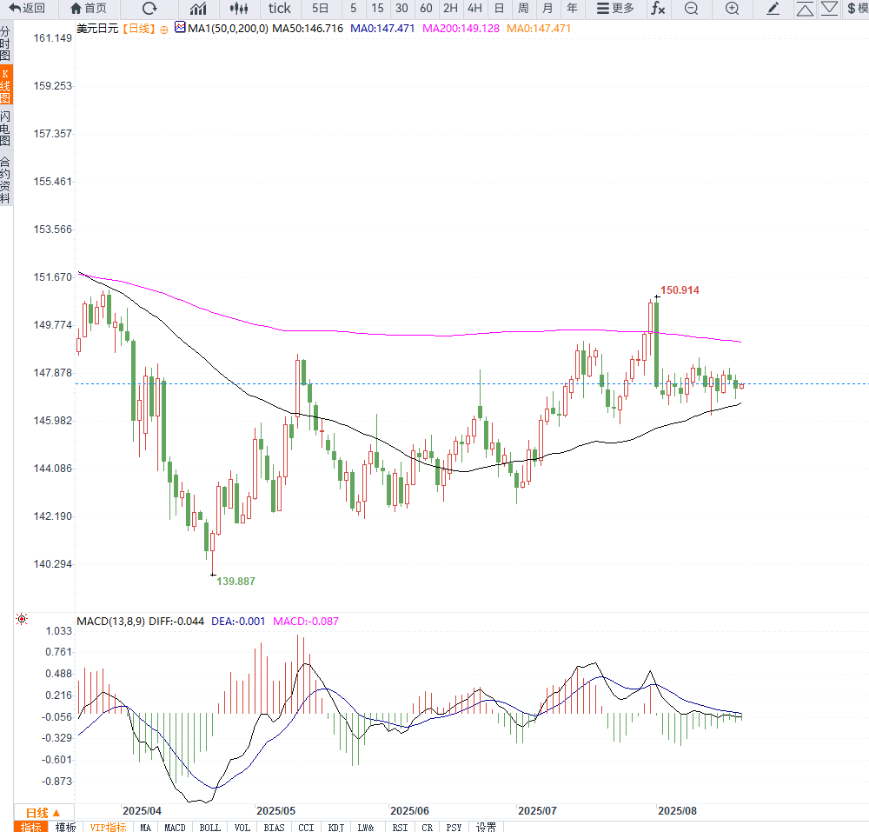
Task: Open the fx formula function icon
Action: click(x=658, y=9)
